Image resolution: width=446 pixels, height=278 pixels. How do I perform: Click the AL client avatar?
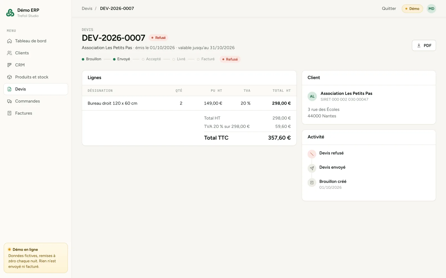click(312, 96)
